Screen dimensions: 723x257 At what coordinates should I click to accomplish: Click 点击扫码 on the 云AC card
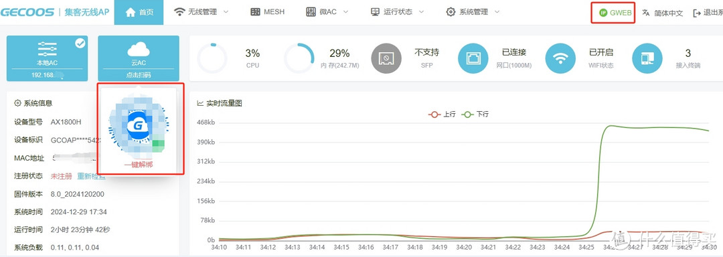tap(139, 75)
